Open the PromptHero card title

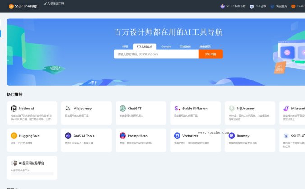point(138,136)
